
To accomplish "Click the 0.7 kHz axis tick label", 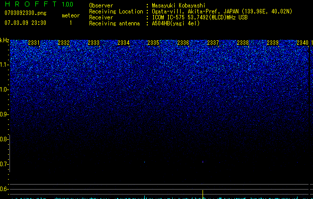I will tap(4, 164).
